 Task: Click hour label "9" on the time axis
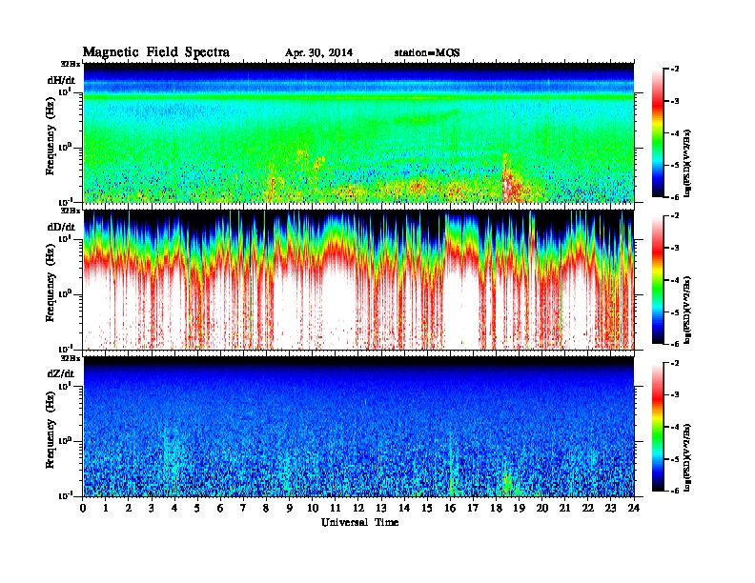click(290, 508)
